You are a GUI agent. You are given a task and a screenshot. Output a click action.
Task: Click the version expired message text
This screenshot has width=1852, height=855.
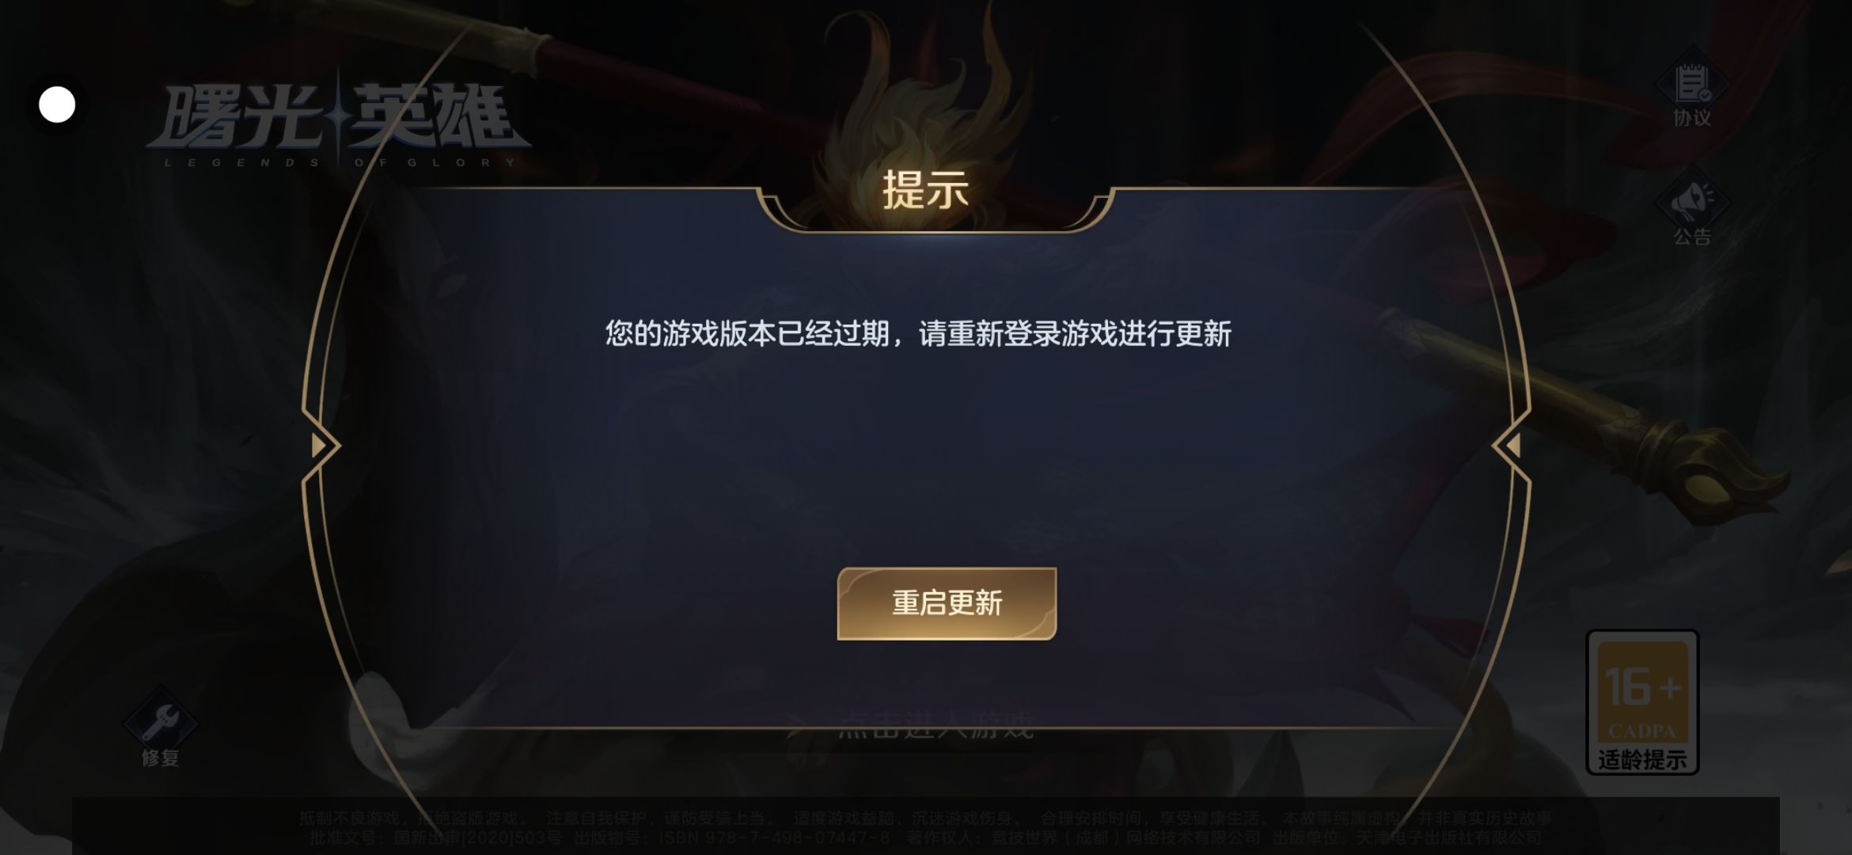tap(918, 333)
